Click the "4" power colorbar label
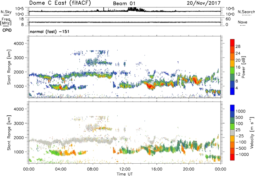Screen dimensions: 255x176 [x=237, y=88]
